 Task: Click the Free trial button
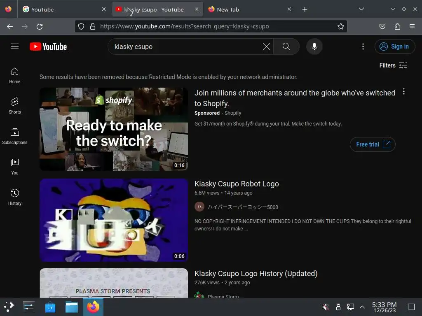coord(373,144)
